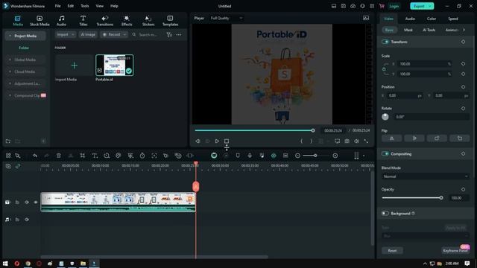
Task: Open the Tools menu
Action: [84, 6]
